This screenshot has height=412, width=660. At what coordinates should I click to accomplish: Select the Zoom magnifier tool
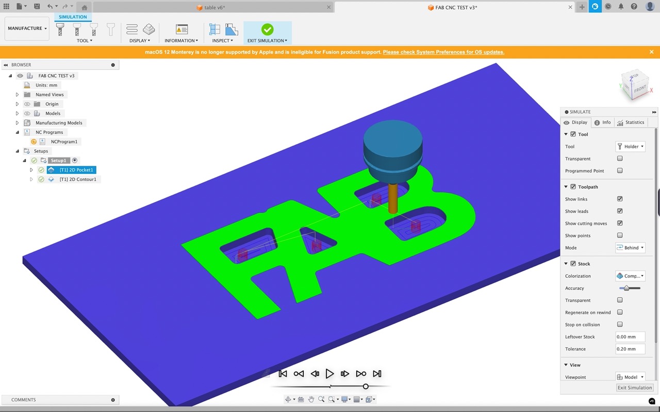(321, 399)
